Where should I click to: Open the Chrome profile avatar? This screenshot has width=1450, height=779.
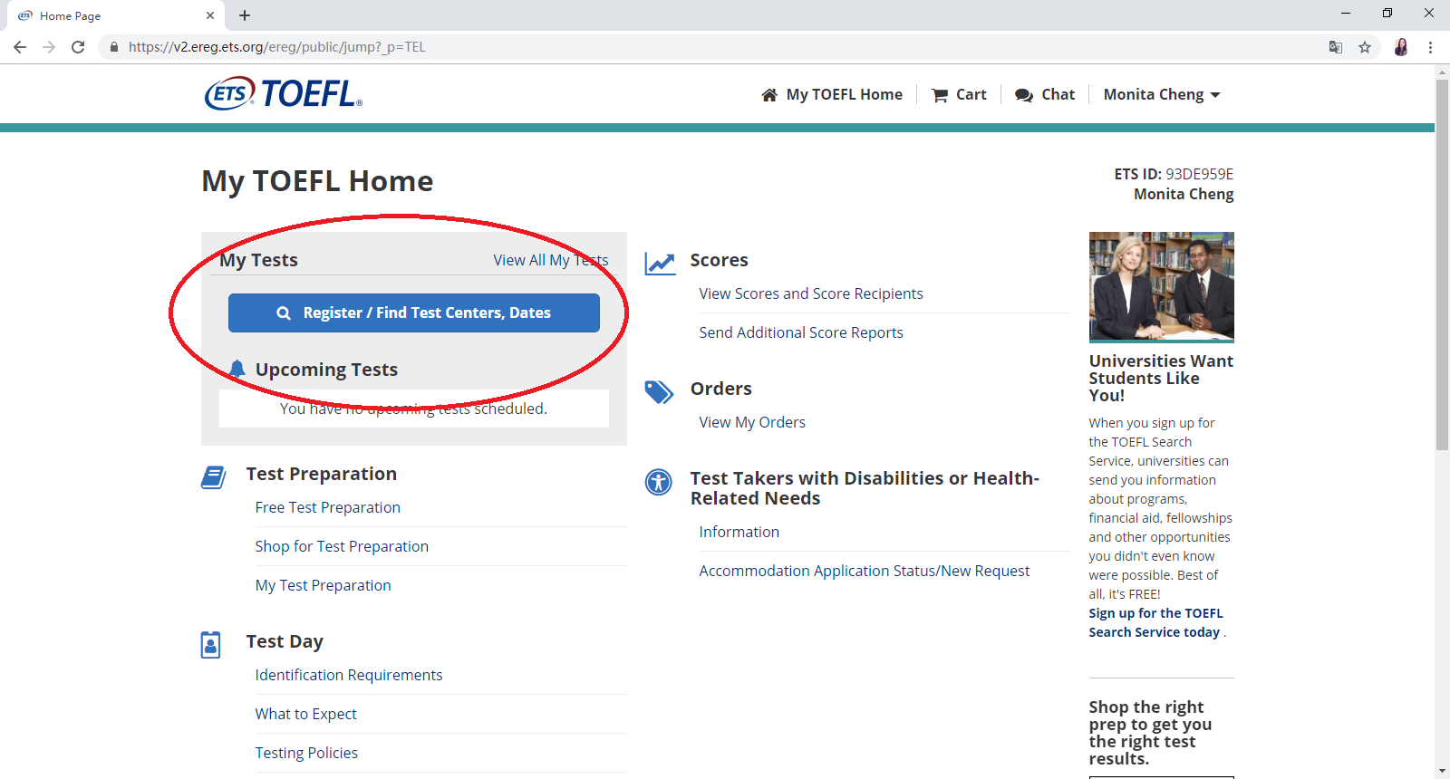tap(1401, 47)
